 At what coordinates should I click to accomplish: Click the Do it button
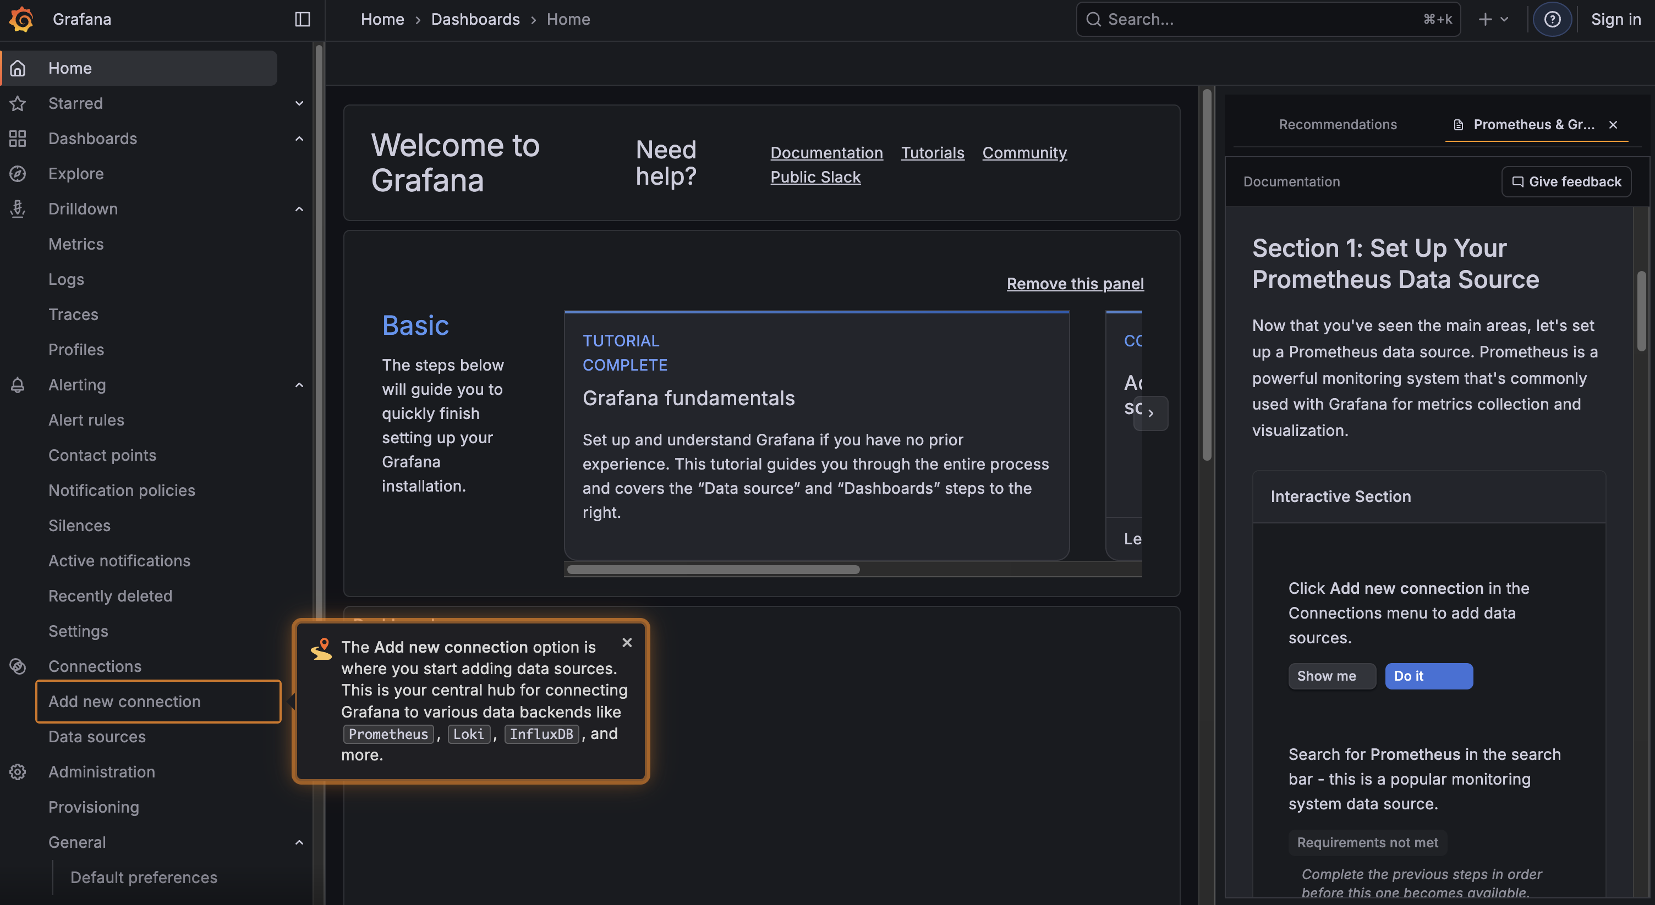[1428, 676]
